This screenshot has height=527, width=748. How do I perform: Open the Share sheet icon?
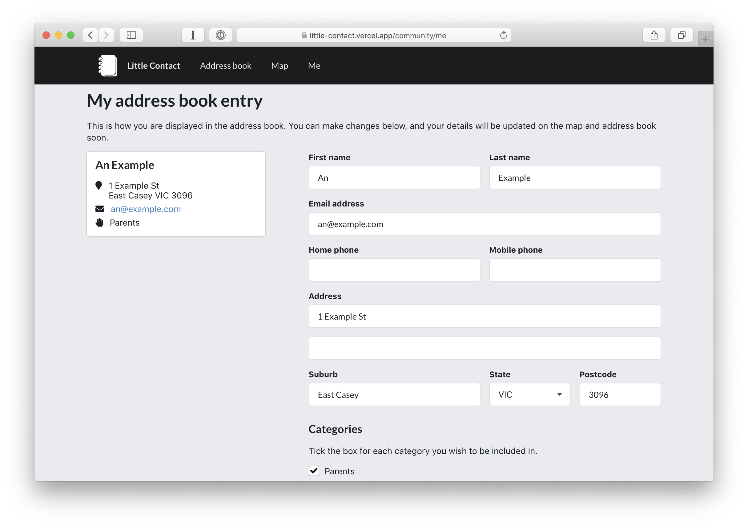[654, 35]
